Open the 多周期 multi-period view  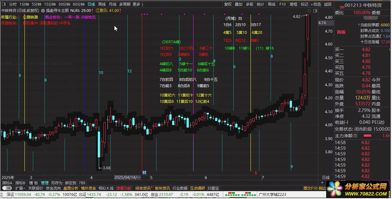[124, 4]
